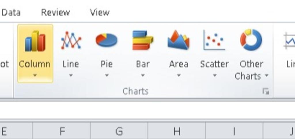Select the Scatter chart icon
The height and width of the screenshot is (139, 295).
tap(214, 40)
